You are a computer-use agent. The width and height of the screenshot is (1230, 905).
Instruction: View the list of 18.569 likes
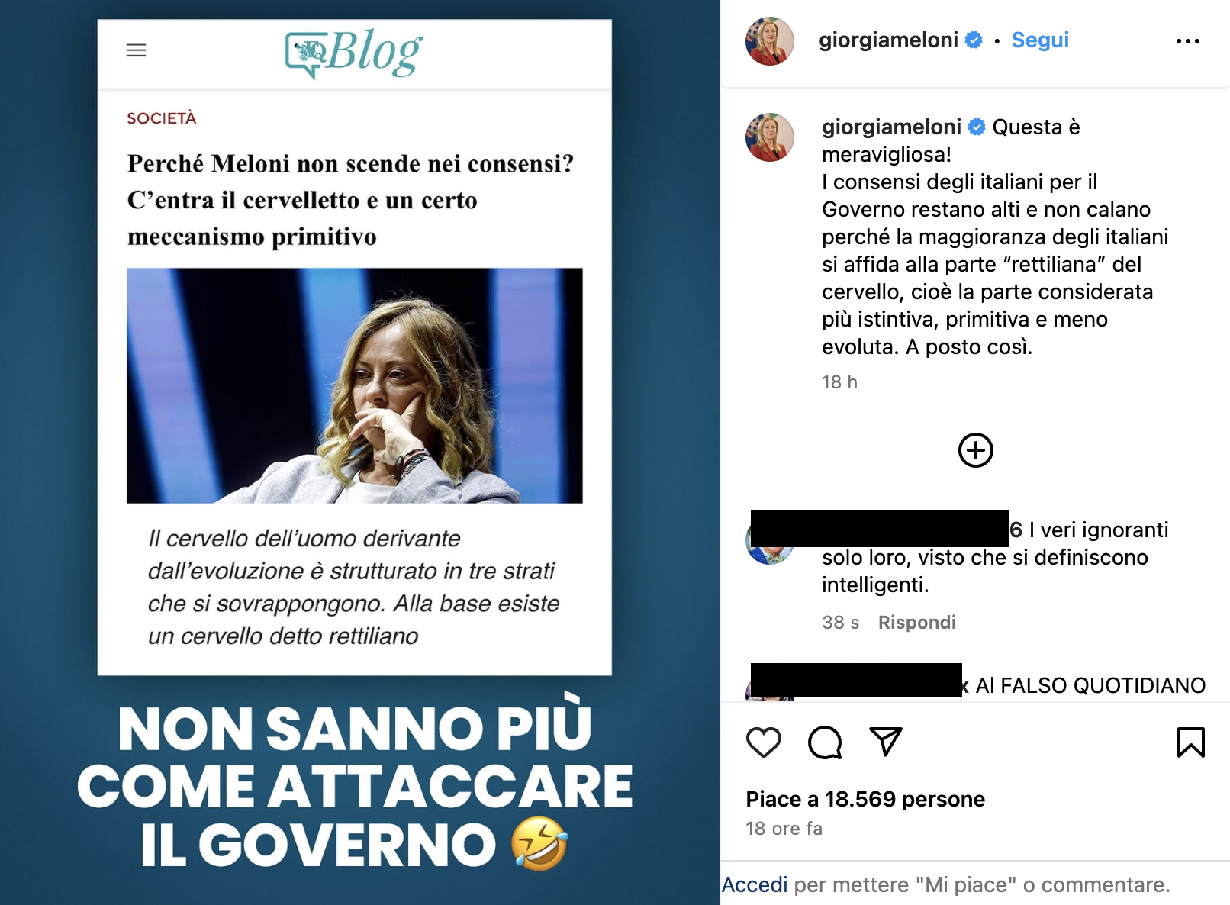(865, 799)
